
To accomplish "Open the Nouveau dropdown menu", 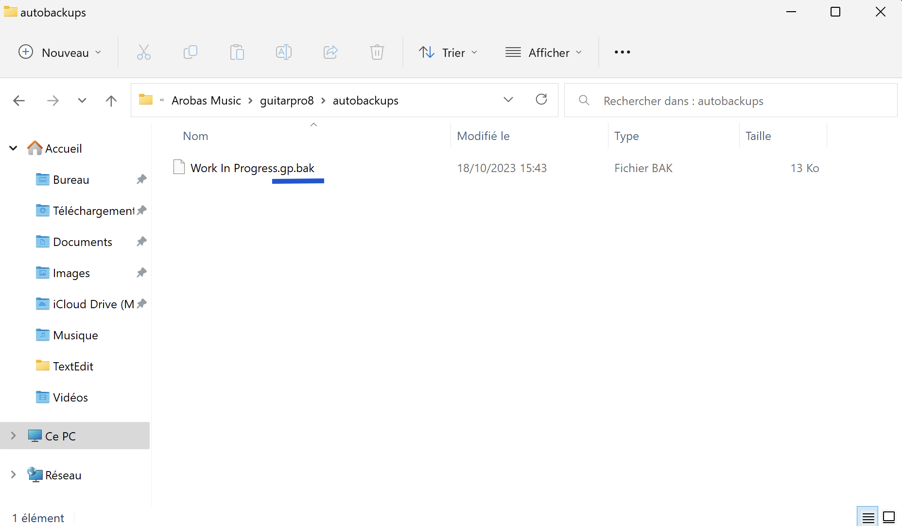I will [60, 52].
